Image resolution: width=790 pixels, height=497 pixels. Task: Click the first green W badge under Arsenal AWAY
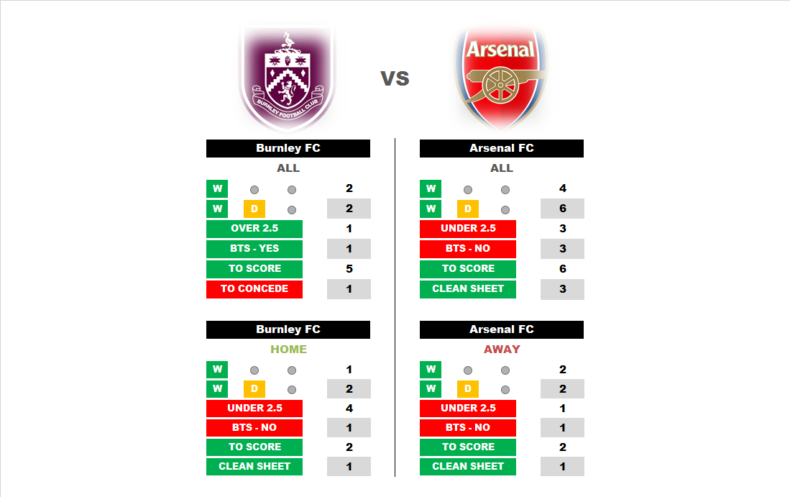pyautogui.click(x=431, y=370)
